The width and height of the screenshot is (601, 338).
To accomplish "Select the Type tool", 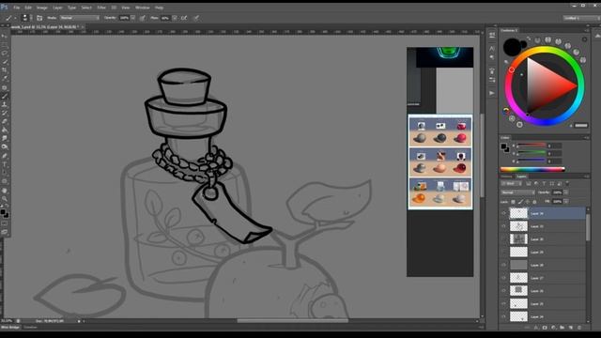I will (x=5, y=164).
